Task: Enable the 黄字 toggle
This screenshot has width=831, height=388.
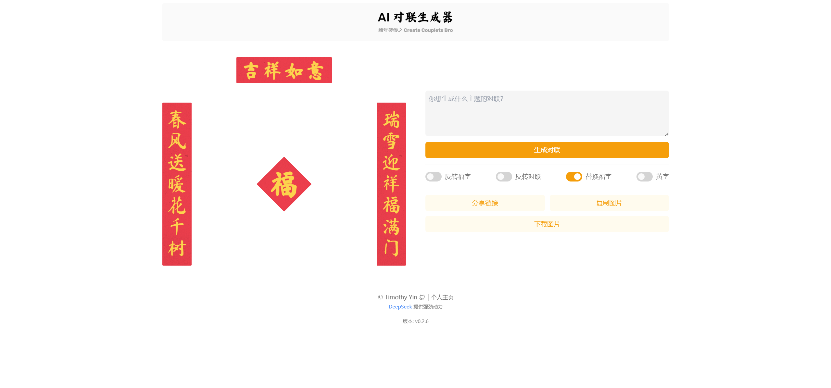Action: [x=644, y=176]
